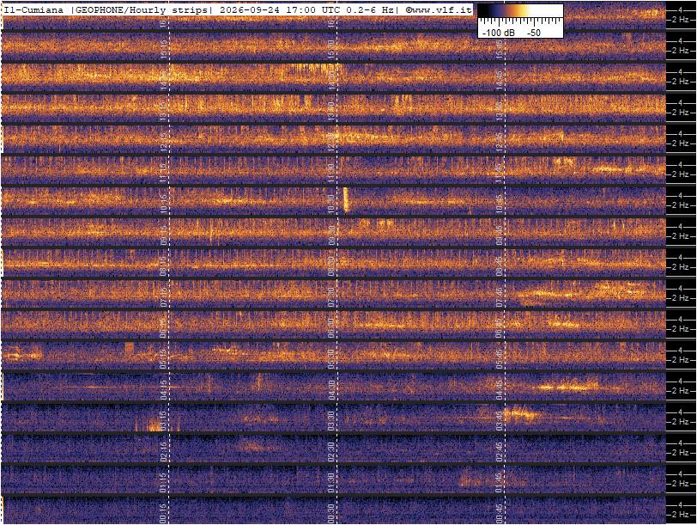The image size is (697, 525).
Task: Select the 09:45 time marker
Action: click(500, 235)
